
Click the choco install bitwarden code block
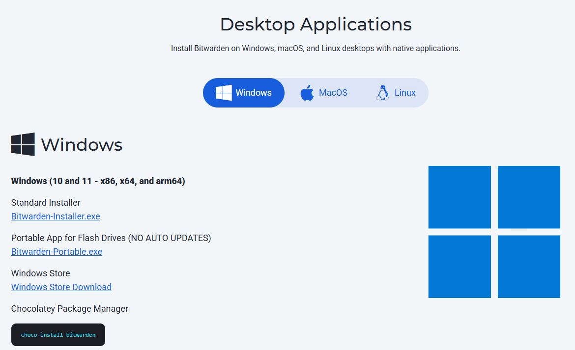coord(58,335)
